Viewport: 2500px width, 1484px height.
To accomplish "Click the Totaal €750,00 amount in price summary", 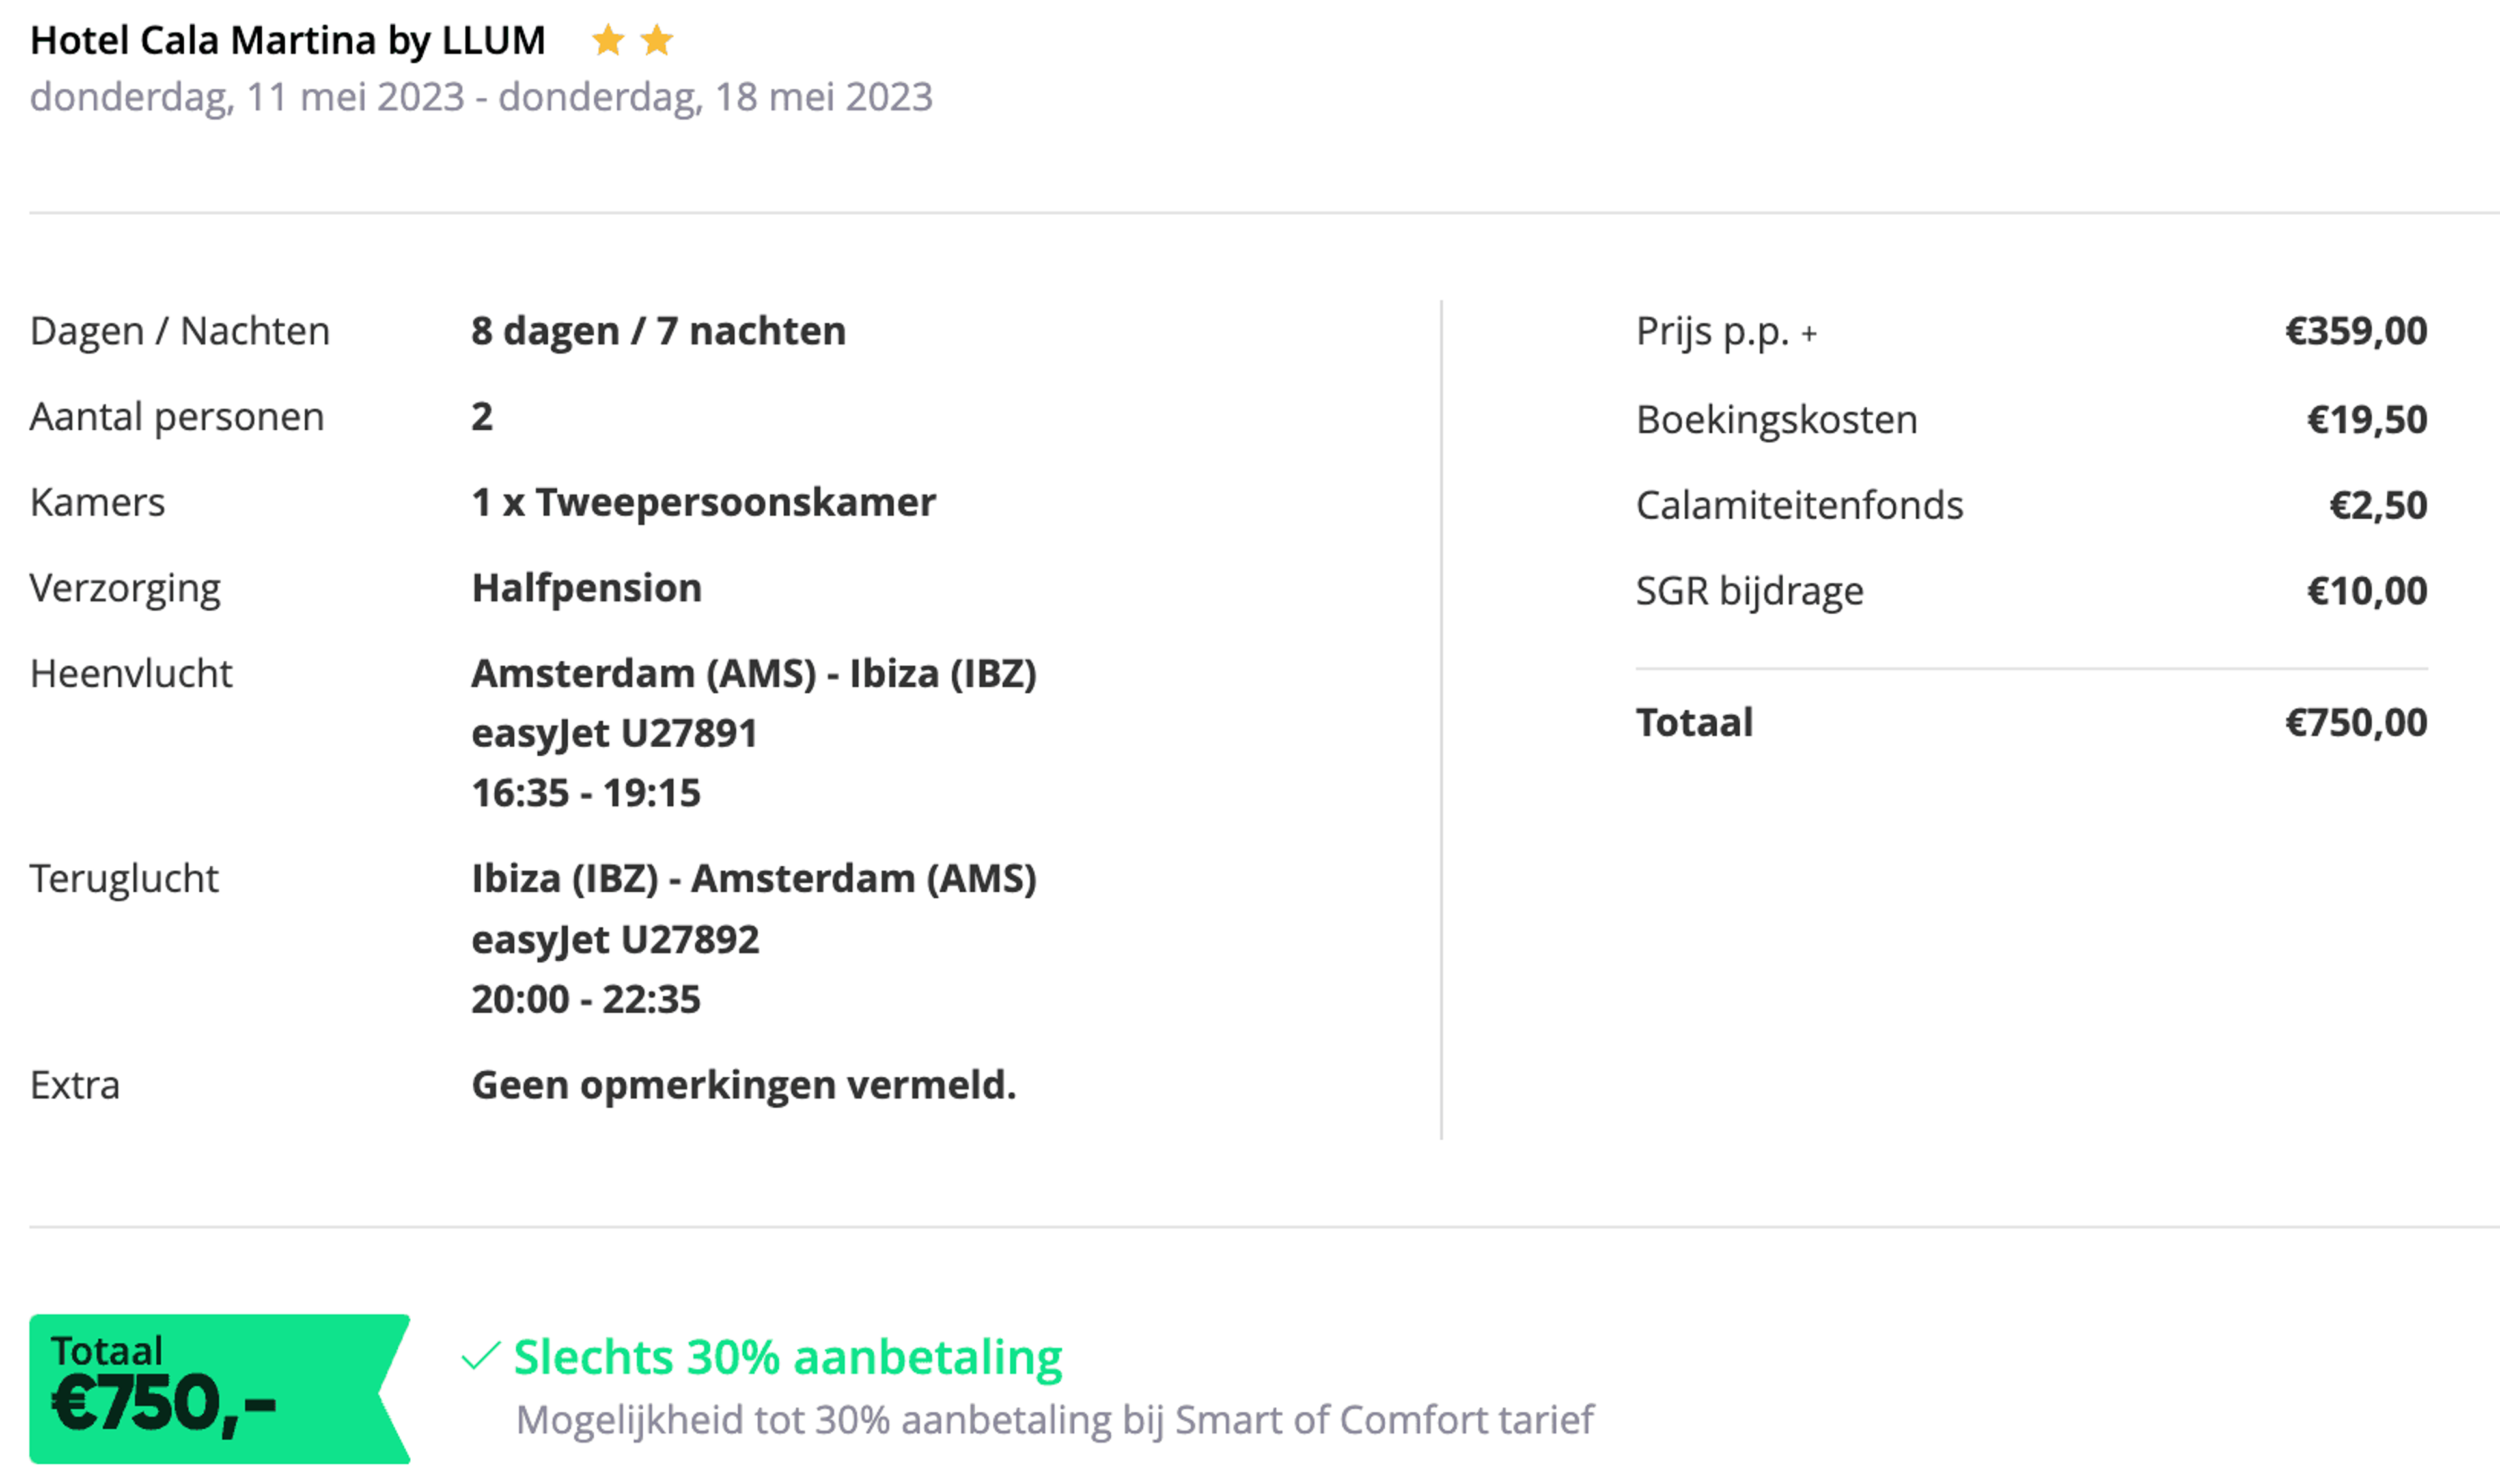I will pyautogui.click(x=2356, y=722).
